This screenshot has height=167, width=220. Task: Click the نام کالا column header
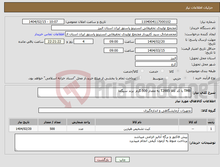click(137, 122)
